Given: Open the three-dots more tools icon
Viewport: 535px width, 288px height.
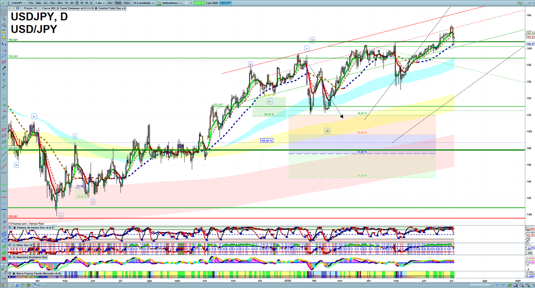Looking at the screenshot, I should (4, 278).
